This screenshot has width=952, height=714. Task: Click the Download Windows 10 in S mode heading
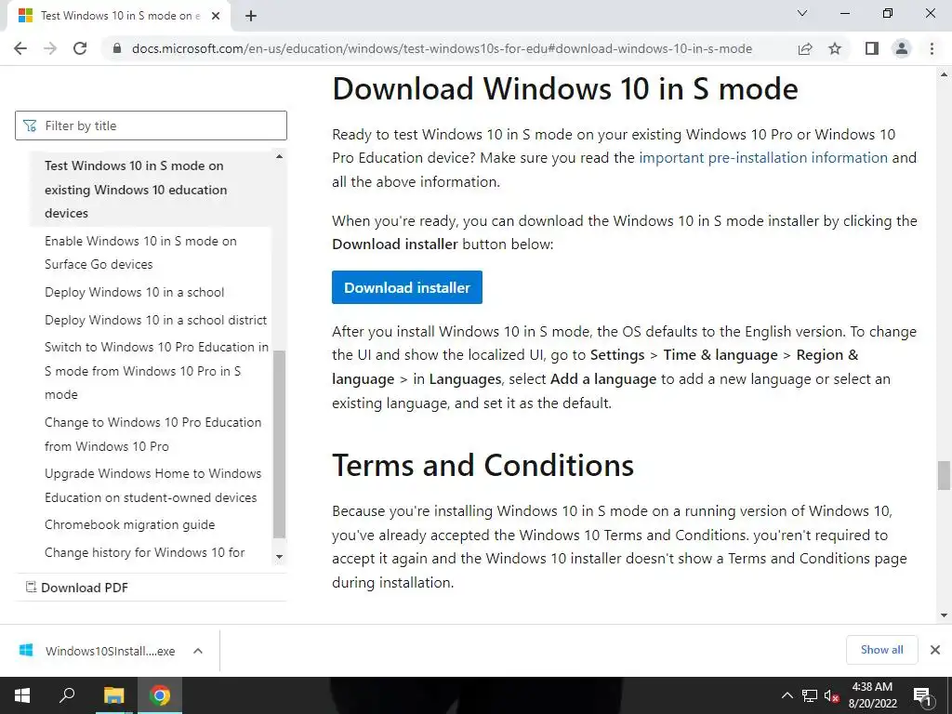pos(564,88)
